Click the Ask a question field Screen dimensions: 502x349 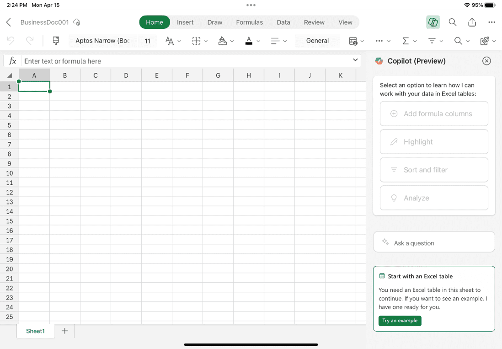tap(433, 242)
